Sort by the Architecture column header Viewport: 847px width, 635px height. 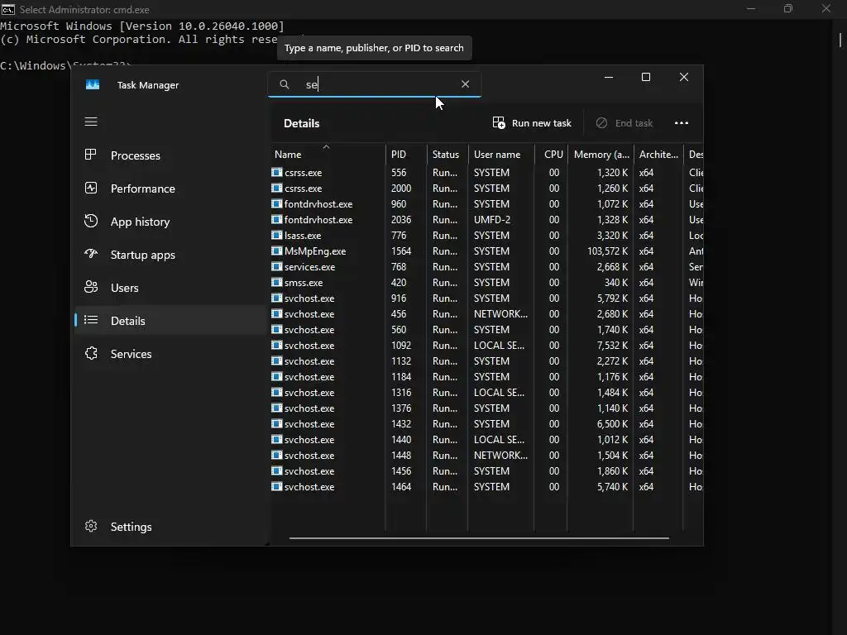pos(658,155)
